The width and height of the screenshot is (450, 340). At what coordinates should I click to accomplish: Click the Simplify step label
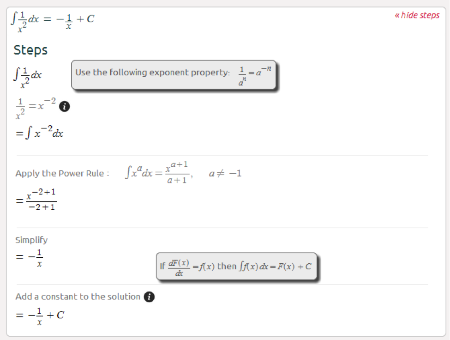click(31, 240)
